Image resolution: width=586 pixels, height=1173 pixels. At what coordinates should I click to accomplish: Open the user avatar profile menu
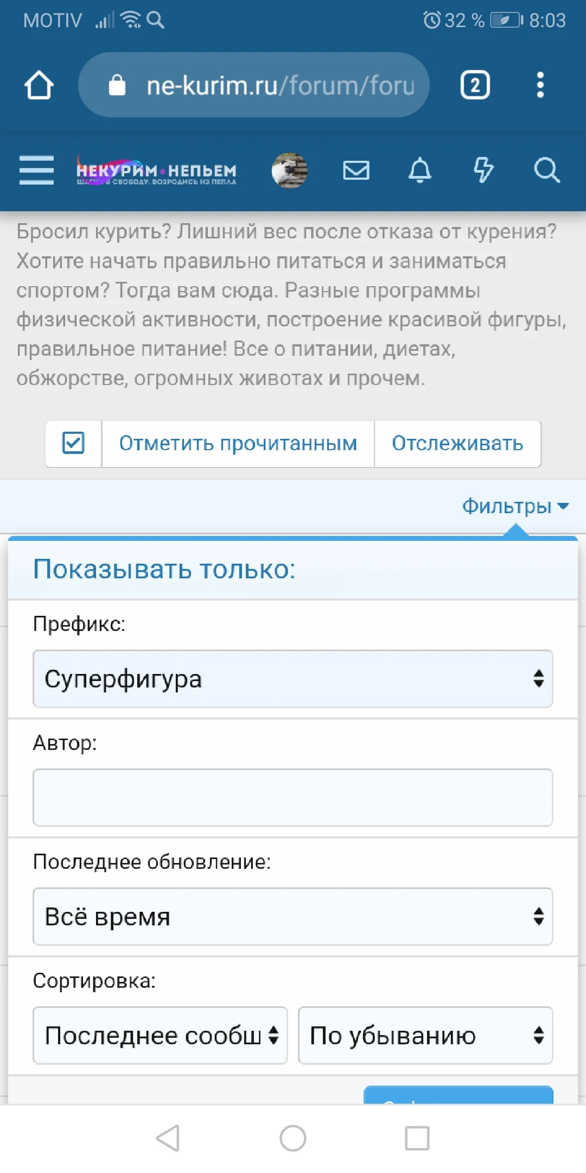pyautogui.click(x=290, y=171)
